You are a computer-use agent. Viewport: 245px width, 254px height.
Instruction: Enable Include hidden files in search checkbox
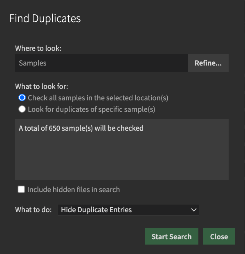click(21, 189)
